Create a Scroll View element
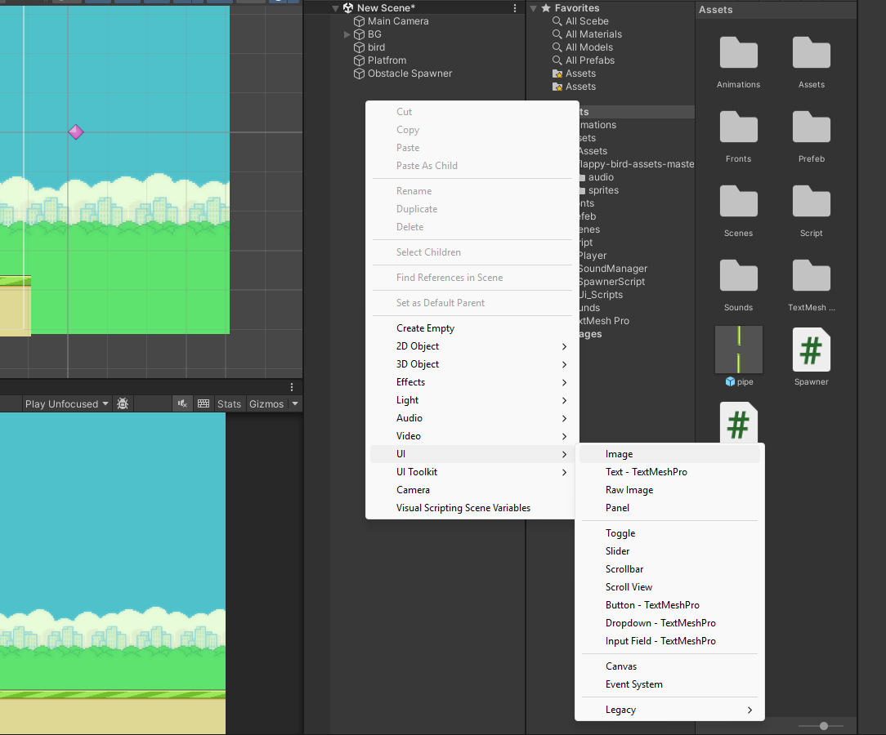 (x=669, y=587)
